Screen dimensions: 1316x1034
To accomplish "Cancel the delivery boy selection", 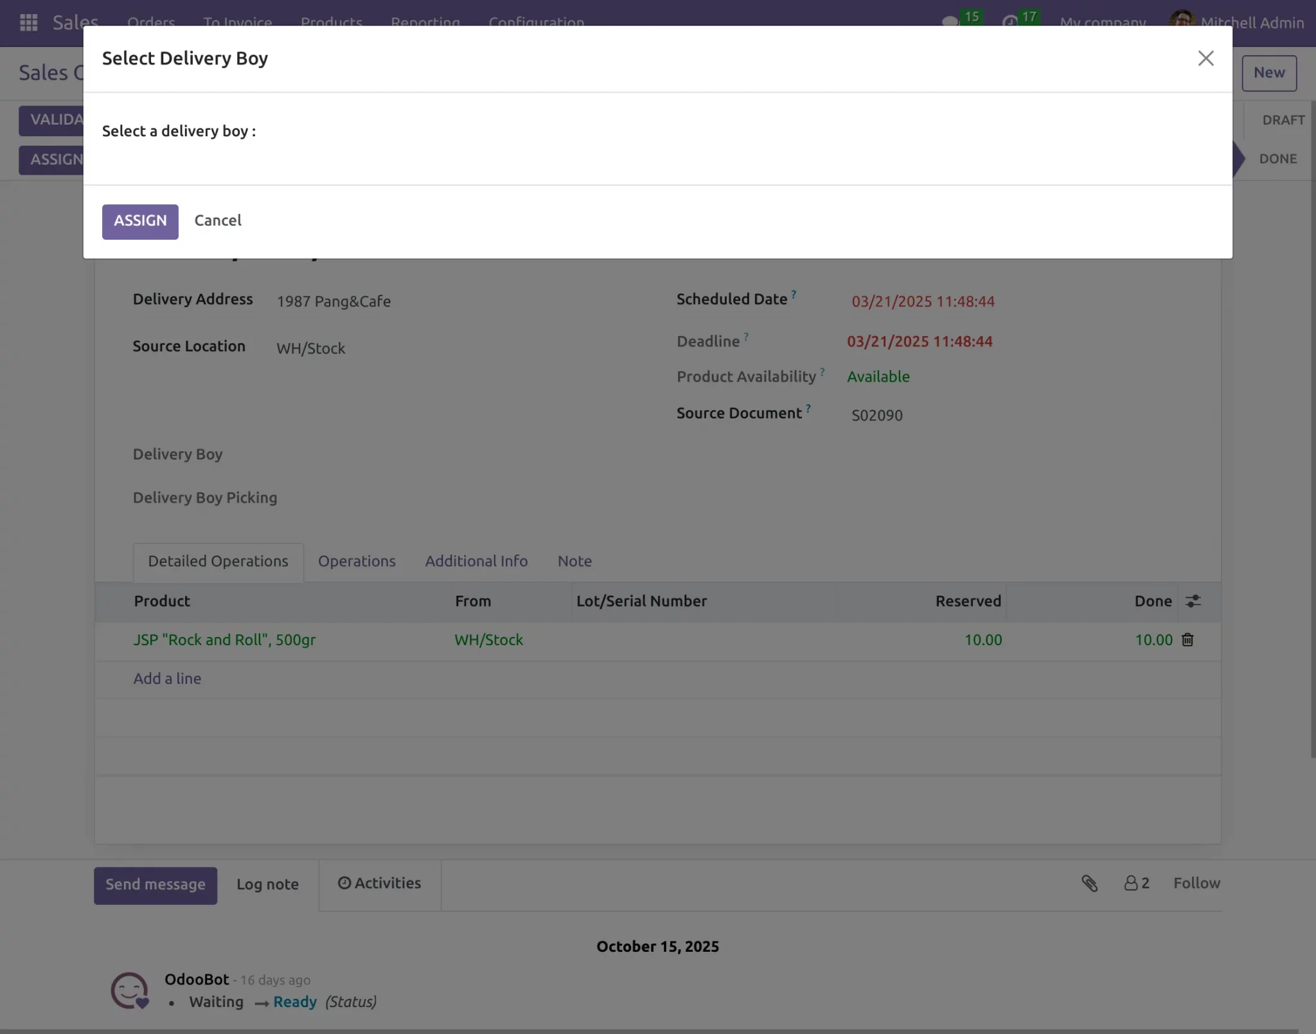I will point(218,220).
